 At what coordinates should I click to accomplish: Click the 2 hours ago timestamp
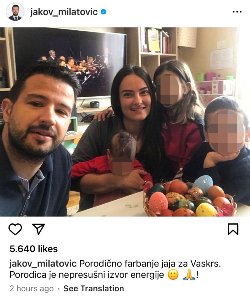pyautogui.click(x=32, y=288)
